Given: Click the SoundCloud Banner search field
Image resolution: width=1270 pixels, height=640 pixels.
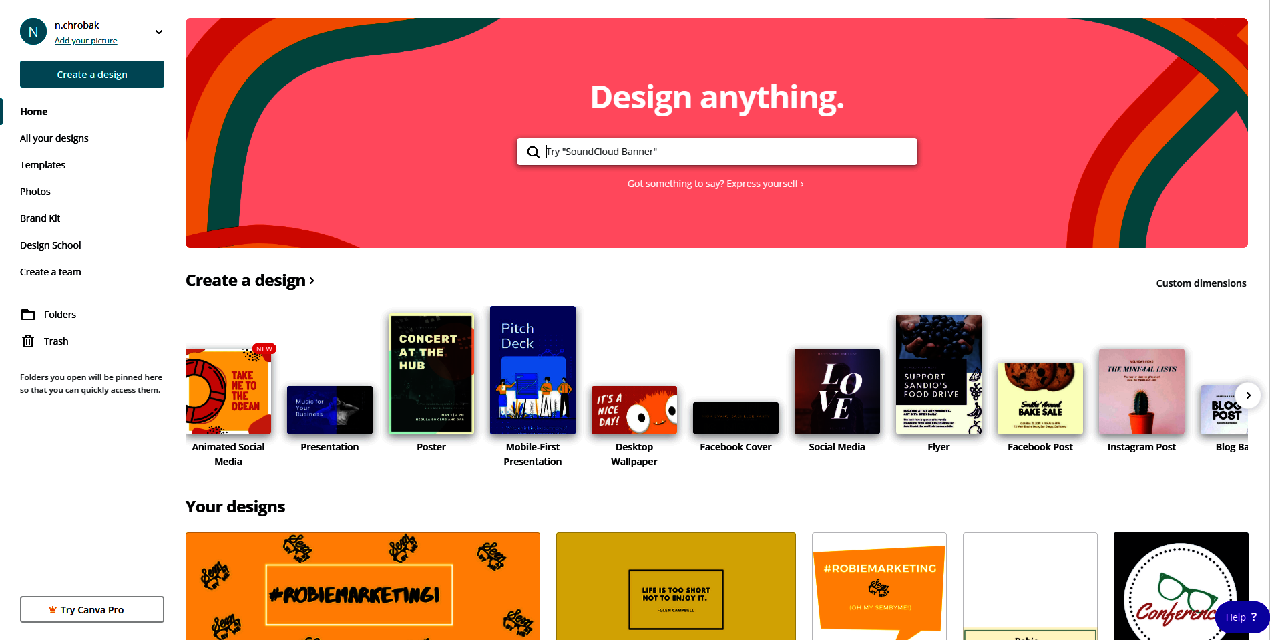Looking at the screenshot, I should coord(716,152).
